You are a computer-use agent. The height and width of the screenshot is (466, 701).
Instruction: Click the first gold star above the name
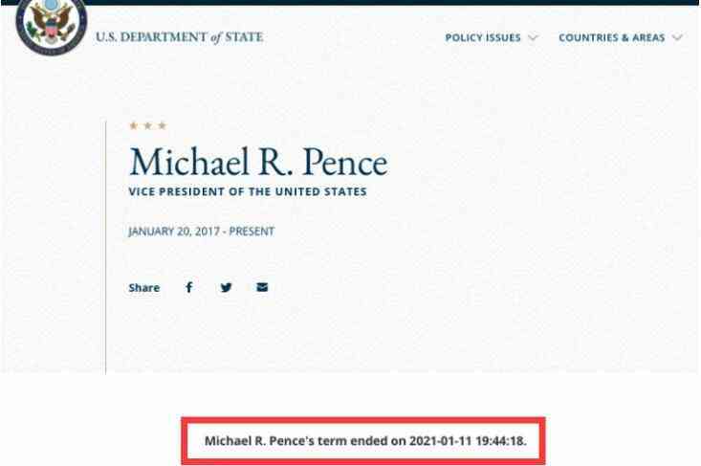pyautogui.click(x=132, y=125)
